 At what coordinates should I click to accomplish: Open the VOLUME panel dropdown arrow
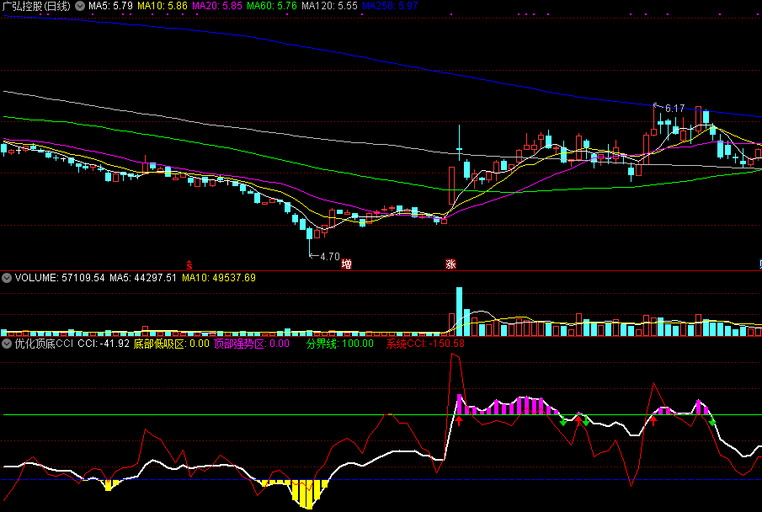[7, 278]
